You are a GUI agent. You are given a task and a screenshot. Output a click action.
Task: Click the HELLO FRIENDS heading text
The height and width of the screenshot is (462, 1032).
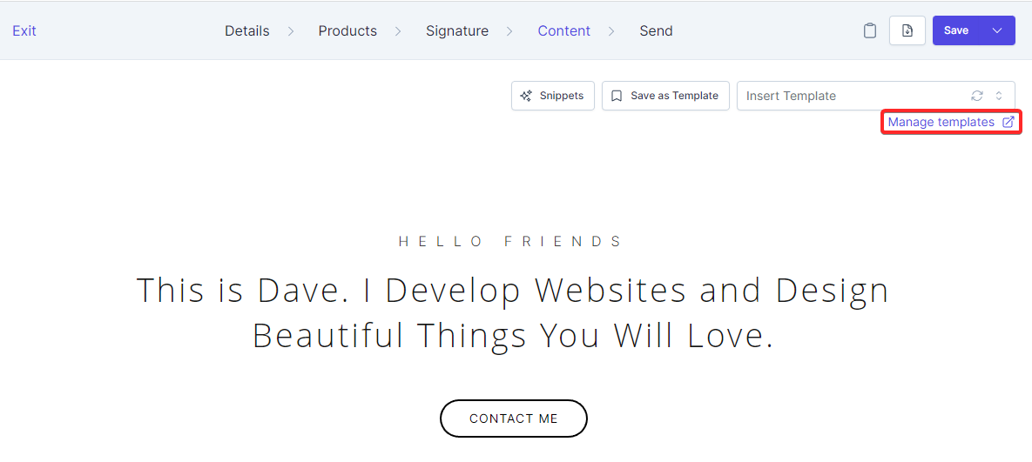click(511, 241)
